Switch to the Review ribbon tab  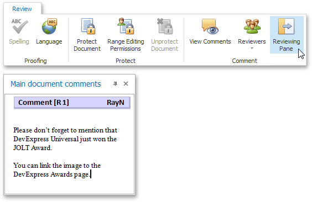coord(22,9)
